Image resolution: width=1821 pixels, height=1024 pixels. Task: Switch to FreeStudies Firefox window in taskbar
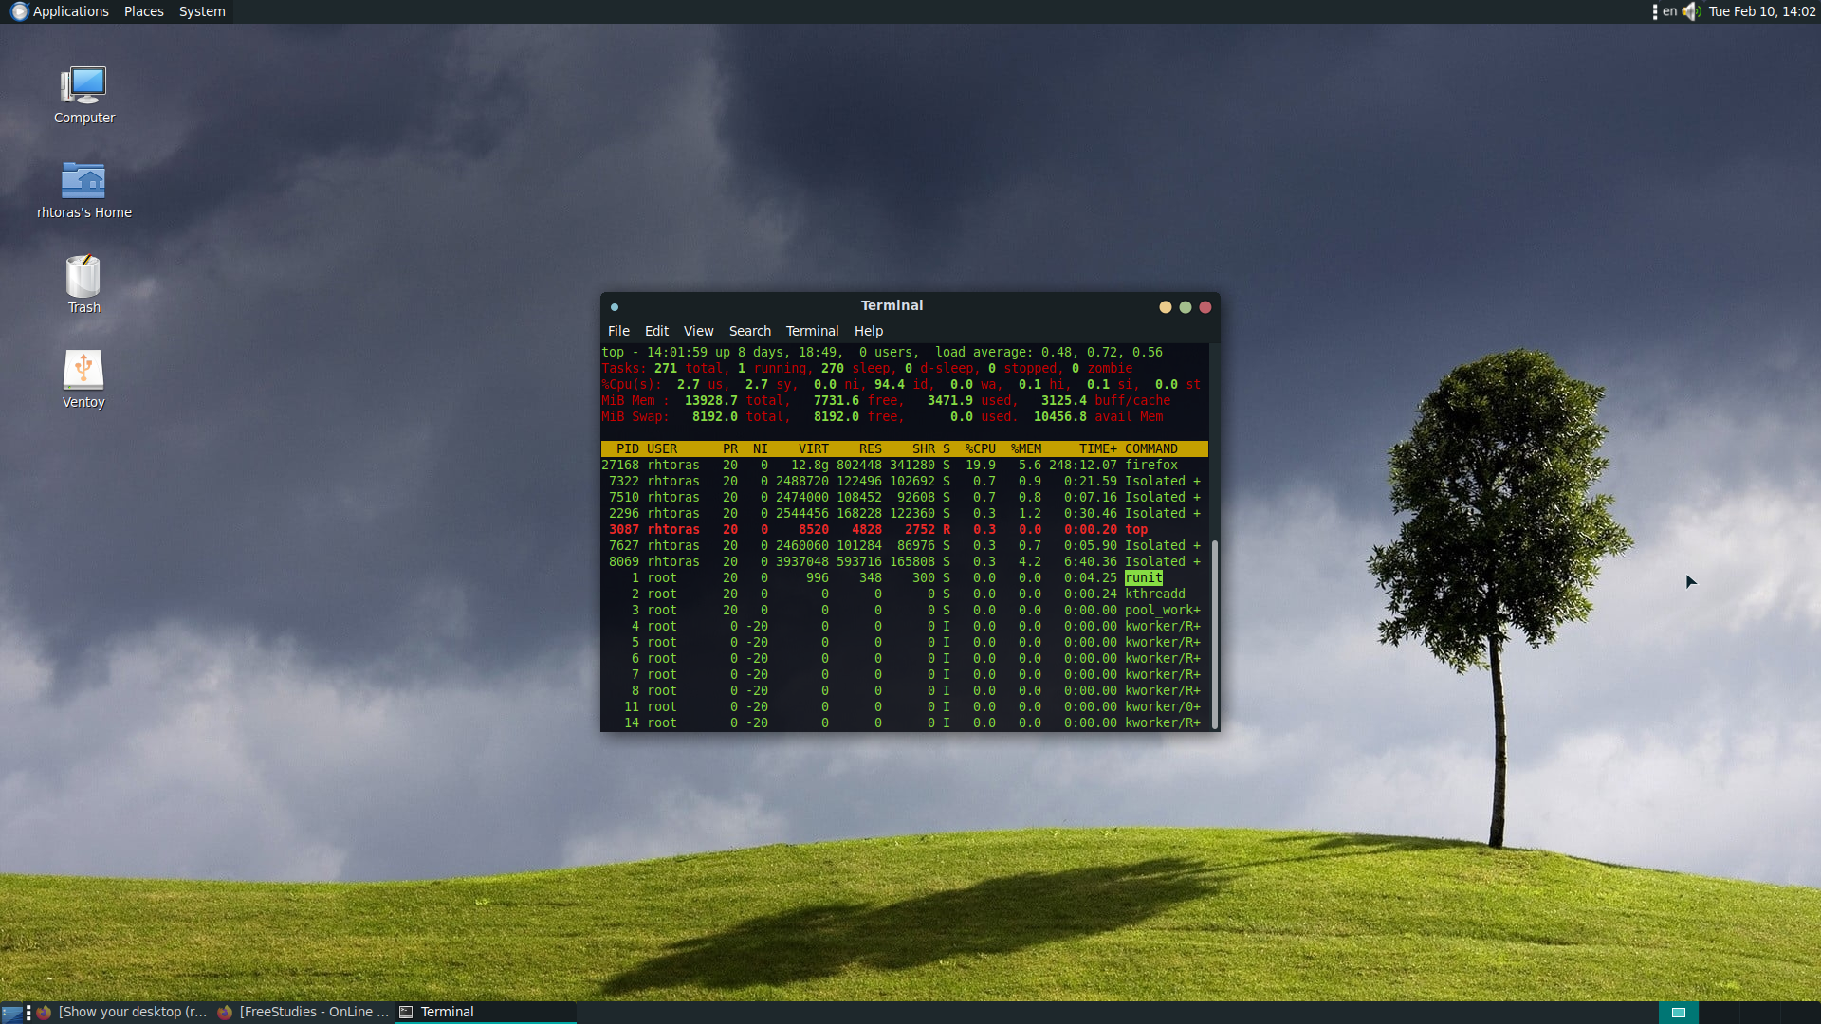coord(303,1013)
